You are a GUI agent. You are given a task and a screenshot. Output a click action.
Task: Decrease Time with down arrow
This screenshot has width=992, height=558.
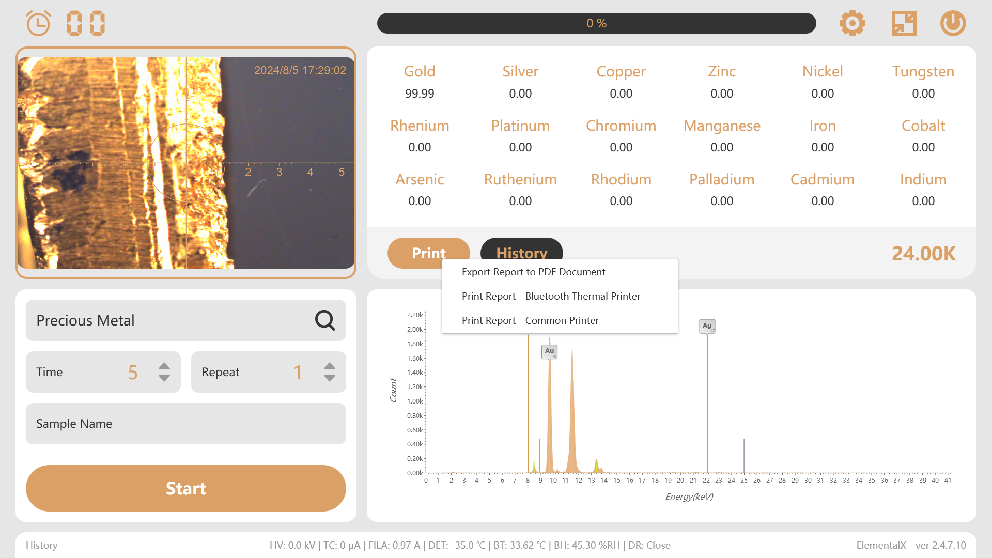point(164,379)
